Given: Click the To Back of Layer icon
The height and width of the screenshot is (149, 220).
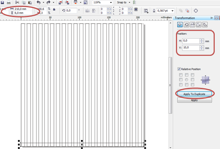Looking at the screenshot, I should (x=187, y=11).
